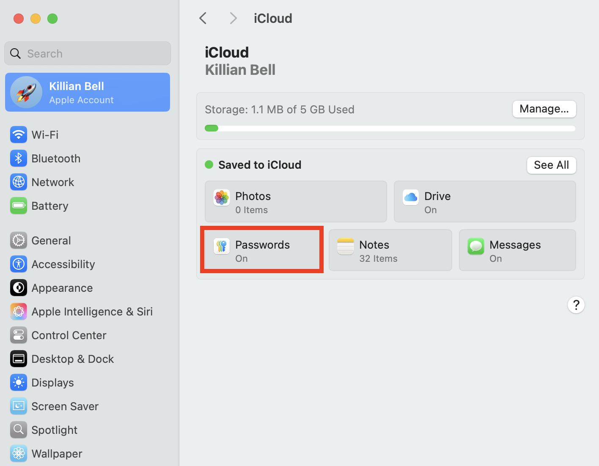Screen dimensions: 599x466
Task: Open Battery settings via its icon
Action: click(18, 206)
